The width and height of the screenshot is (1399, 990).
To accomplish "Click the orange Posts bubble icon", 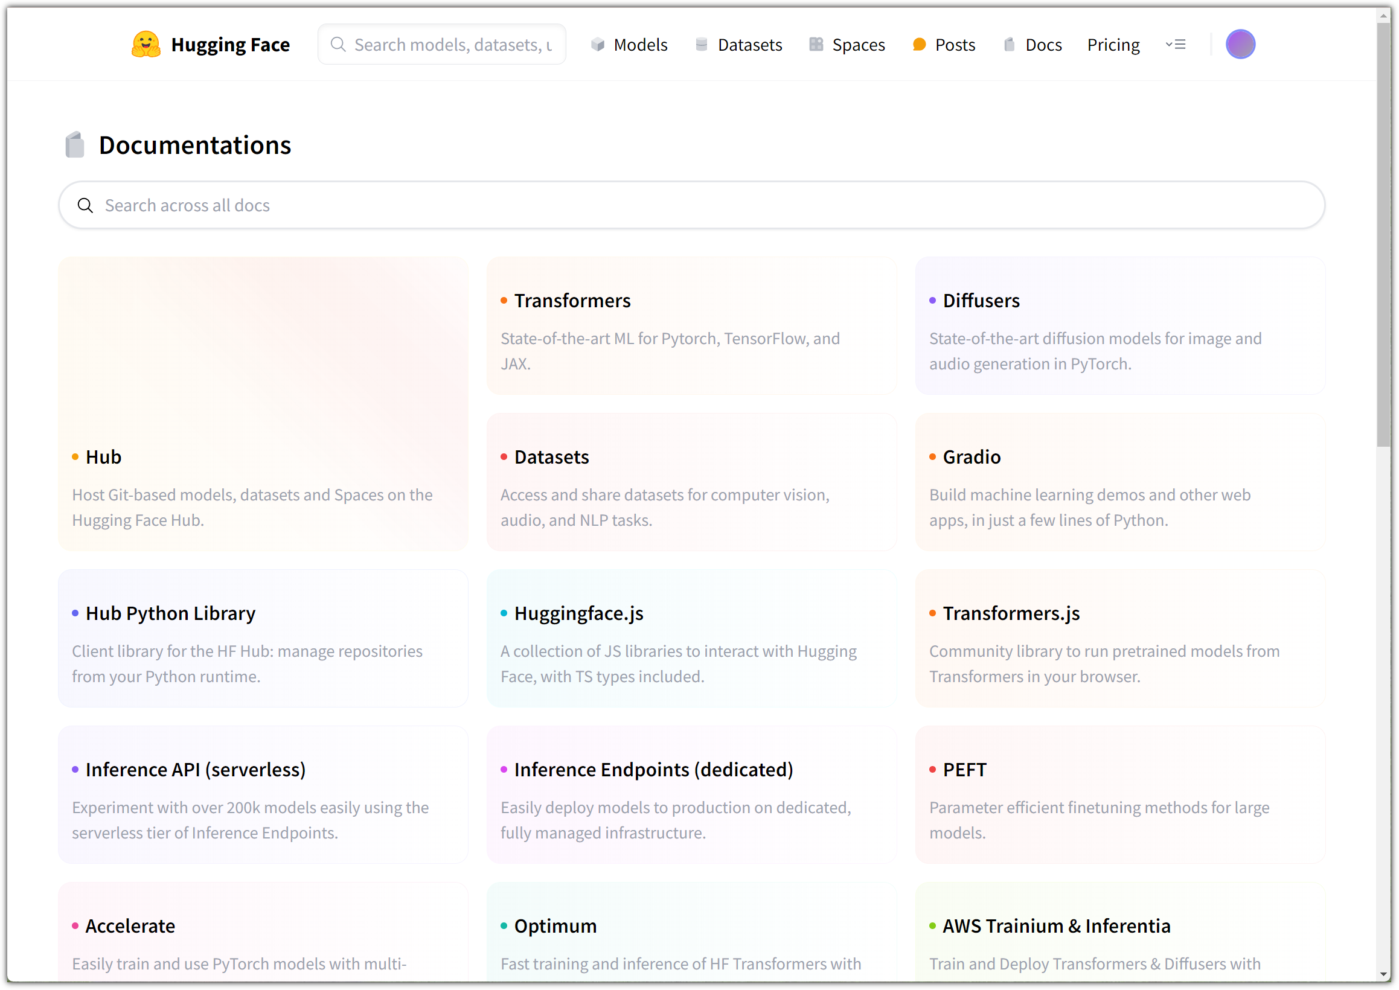I will (918, 45).
